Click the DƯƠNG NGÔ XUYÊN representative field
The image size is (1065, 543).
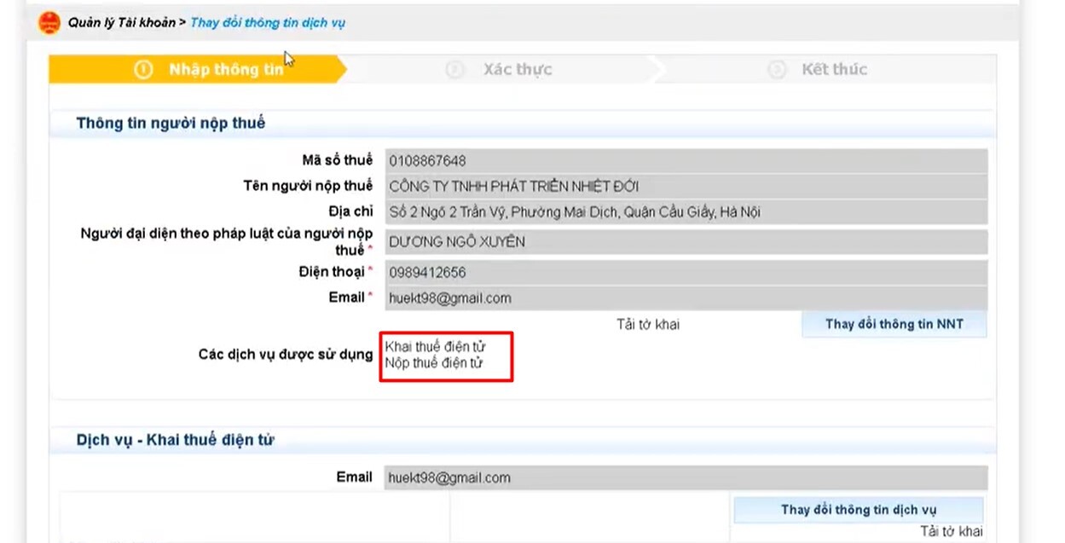(x=686, y=242)
